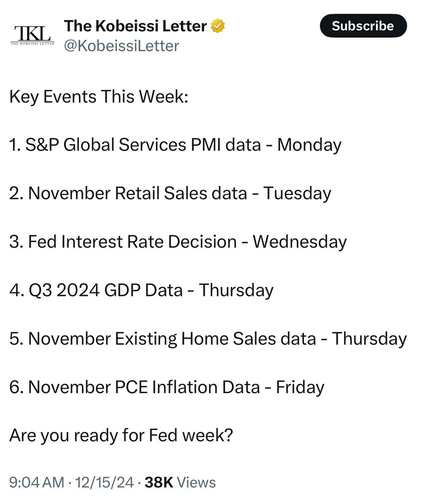This screenshot has height=499, width=424.
Task: Open The Kobeissi Letter display name
Action: [135, 26]
